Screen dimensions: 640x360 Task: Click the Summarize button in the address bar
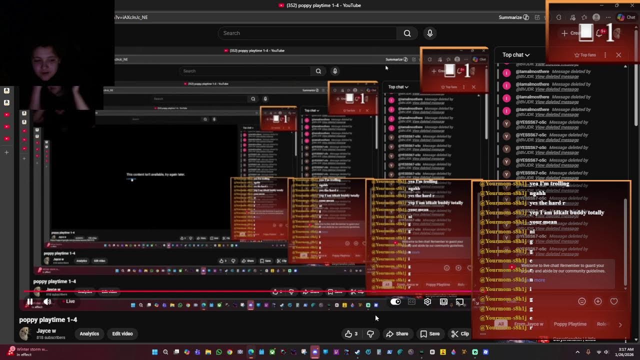513,17
